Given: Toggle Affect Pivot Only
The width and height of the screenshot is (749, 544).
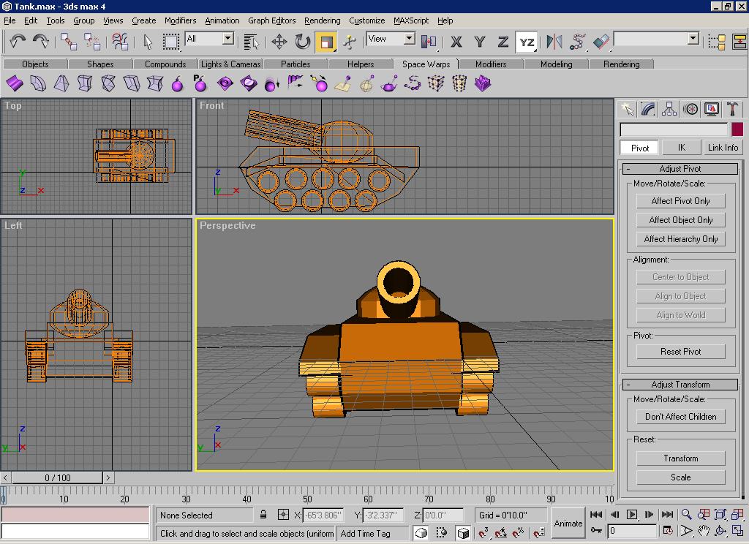Looking at the screenshot, I should (681, 201).
